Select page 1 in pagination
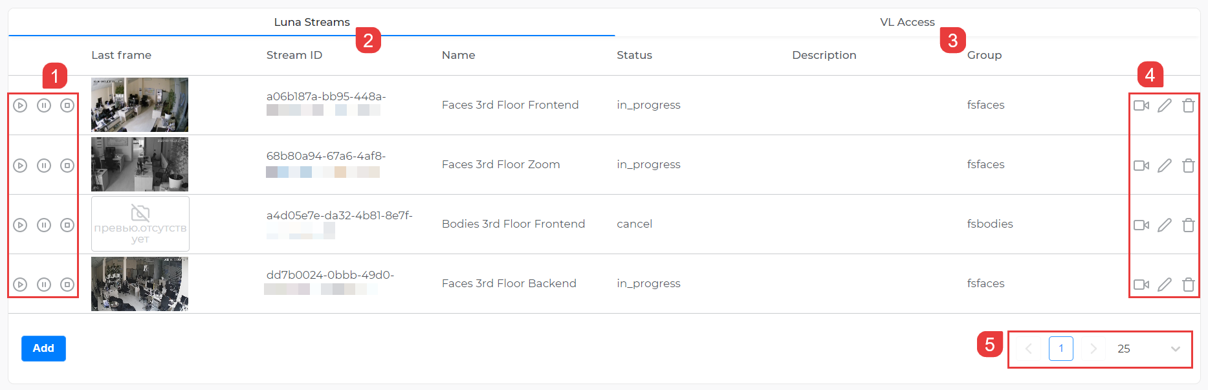 click(x=1060, y=349)
